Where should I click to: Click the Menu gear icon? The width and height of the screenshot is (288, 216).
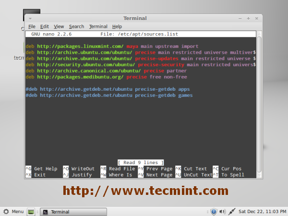[x=6, y=212]
